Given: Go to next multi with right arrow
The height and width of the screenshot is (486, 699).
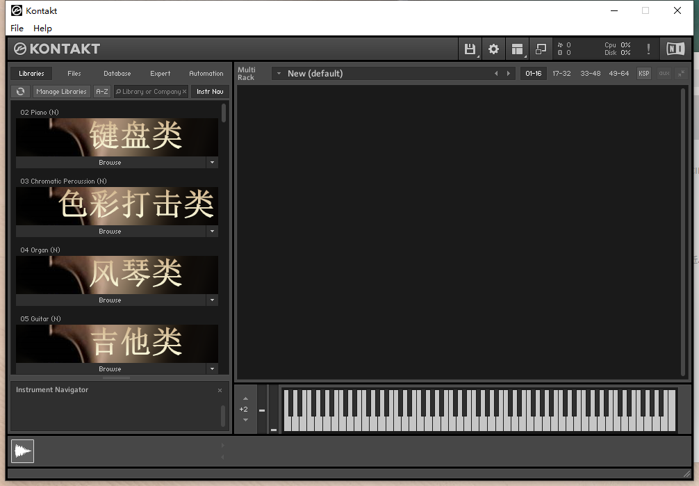Looking at the screenshot, I should (x=508, y=74).
